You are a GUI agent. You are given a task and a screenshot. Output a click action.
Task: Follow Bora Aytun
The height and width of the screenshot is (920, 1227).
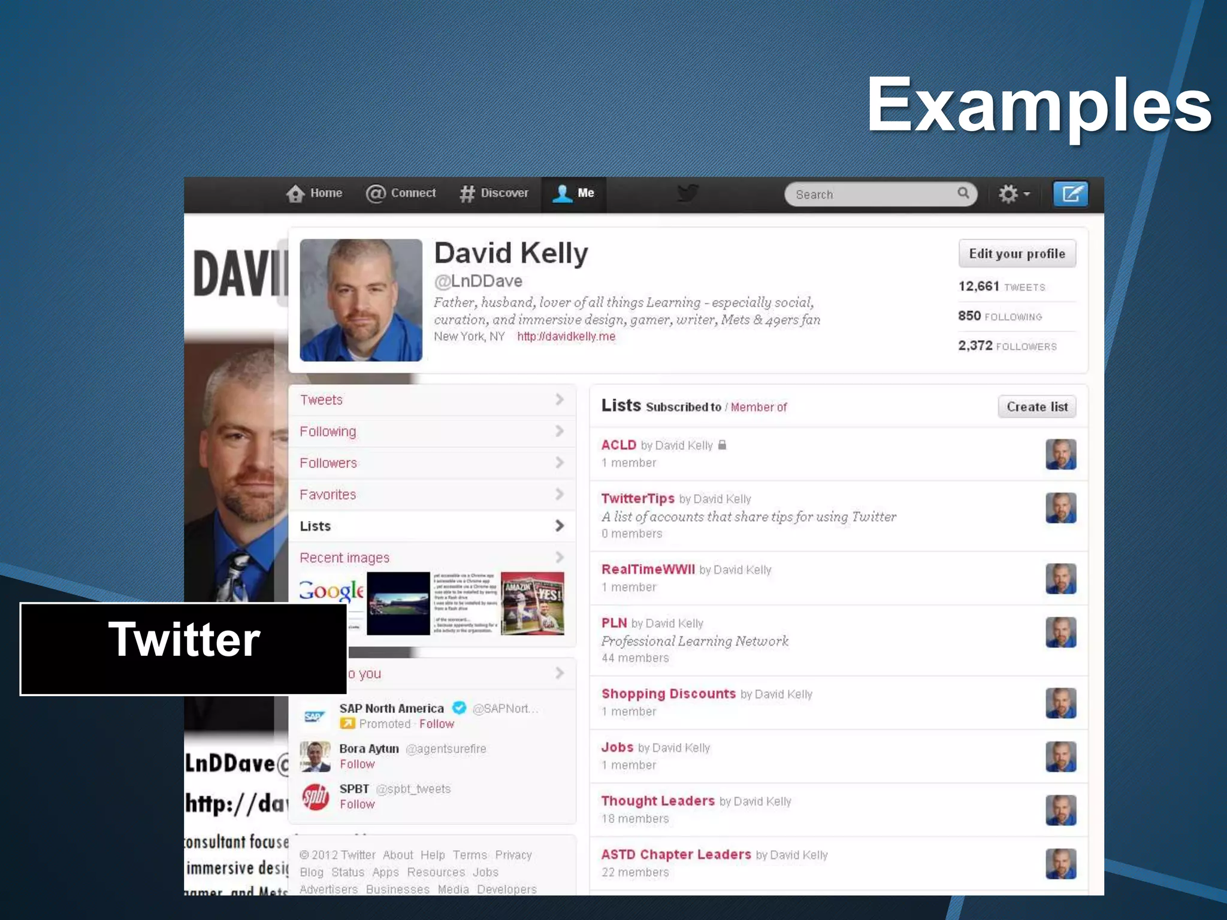click(357, 764)
